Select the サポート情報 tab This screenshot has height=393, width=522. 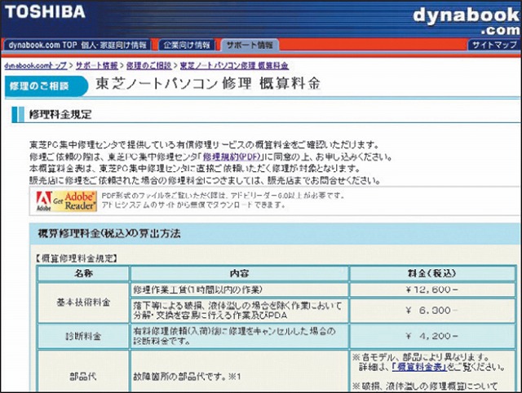click(x=250, y=45)
